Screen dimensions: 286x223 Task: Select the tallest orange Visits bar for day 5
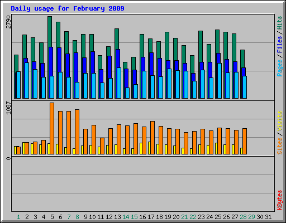[52, 128]
